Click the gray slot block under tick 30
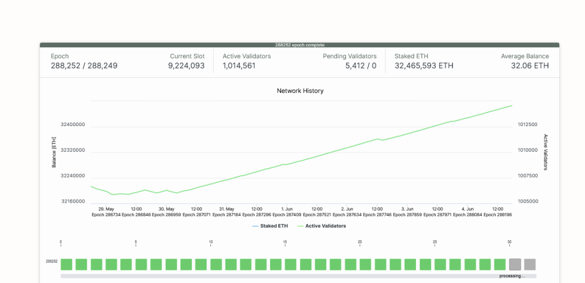Screen dimensions: 585x283 coord(515,264)
